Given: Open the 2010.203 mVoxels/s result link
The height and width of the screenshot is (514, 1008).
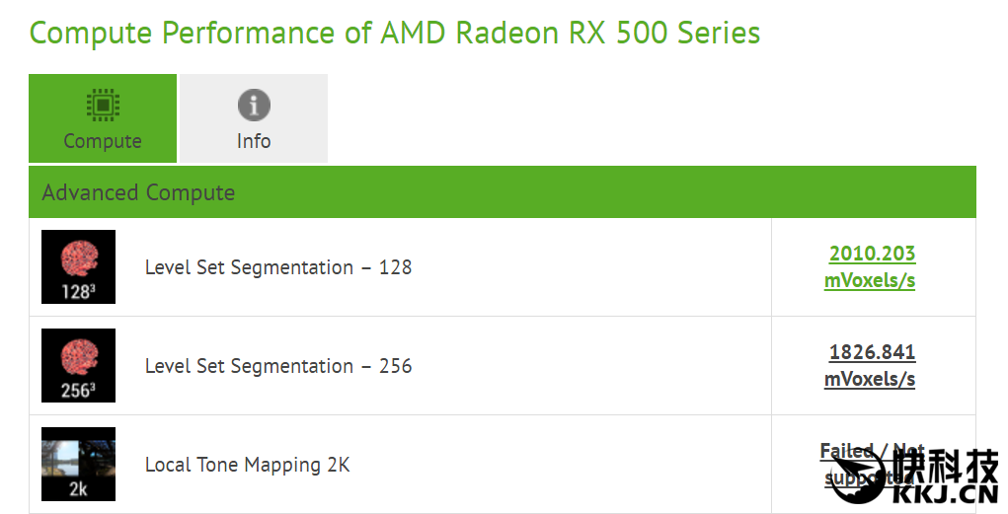Looking at the screenshot, I should pos(872,254).
